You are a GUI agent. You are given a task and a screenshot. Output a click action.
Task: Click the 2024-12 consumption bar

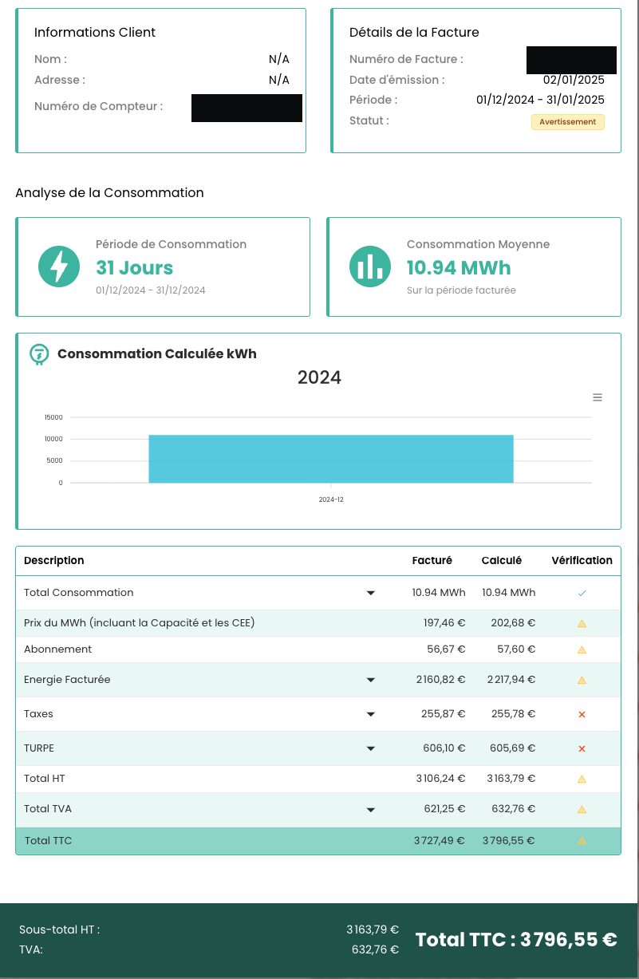tap(331, 459)
